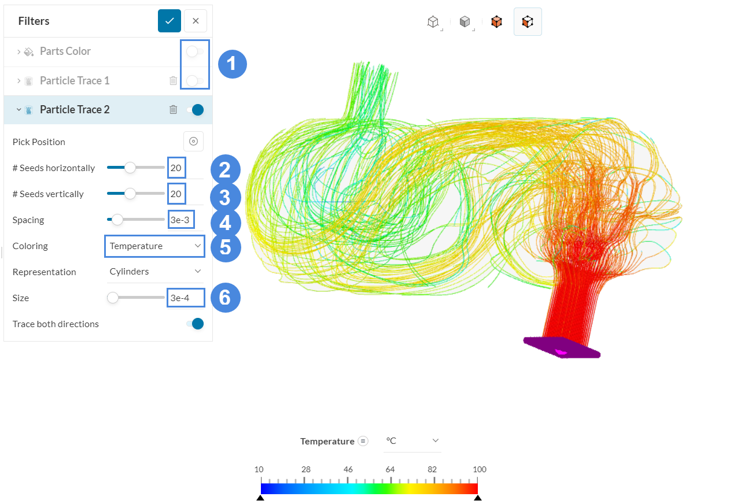Screen dimensions: 737x504
Task: Open the Coloring dropdown set to Temperature
Action: [x=154, y=246]
